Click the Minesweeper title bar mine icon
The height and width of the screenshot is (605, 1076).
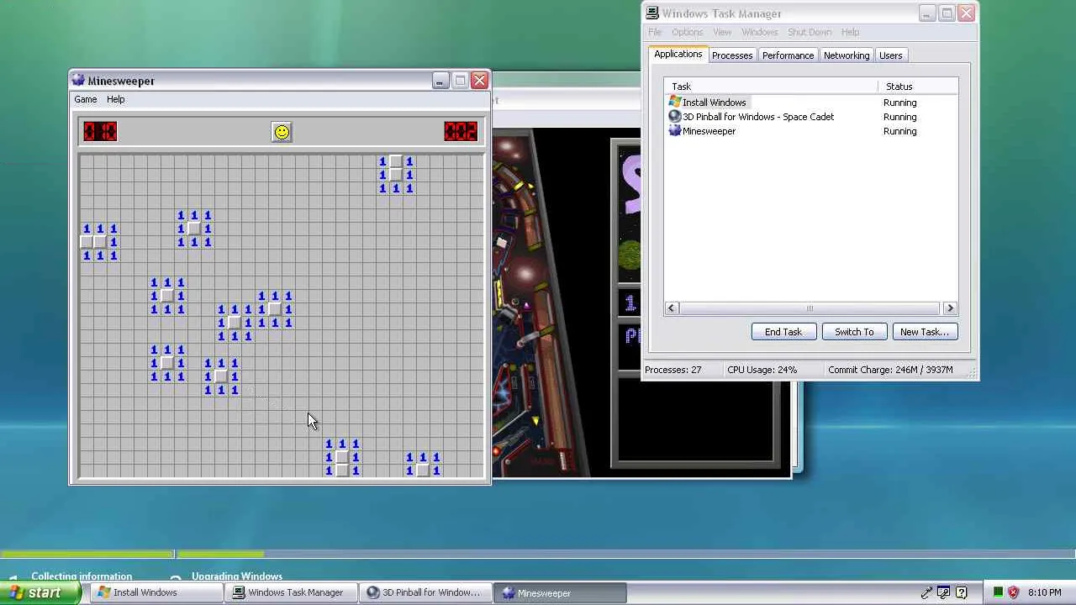(78, 81)
